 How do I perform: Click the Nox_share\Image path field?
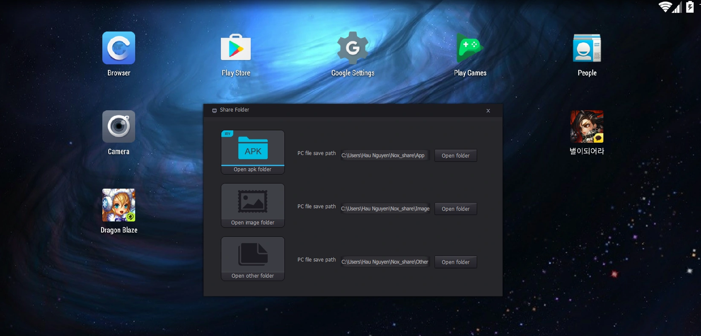point(385,209)
